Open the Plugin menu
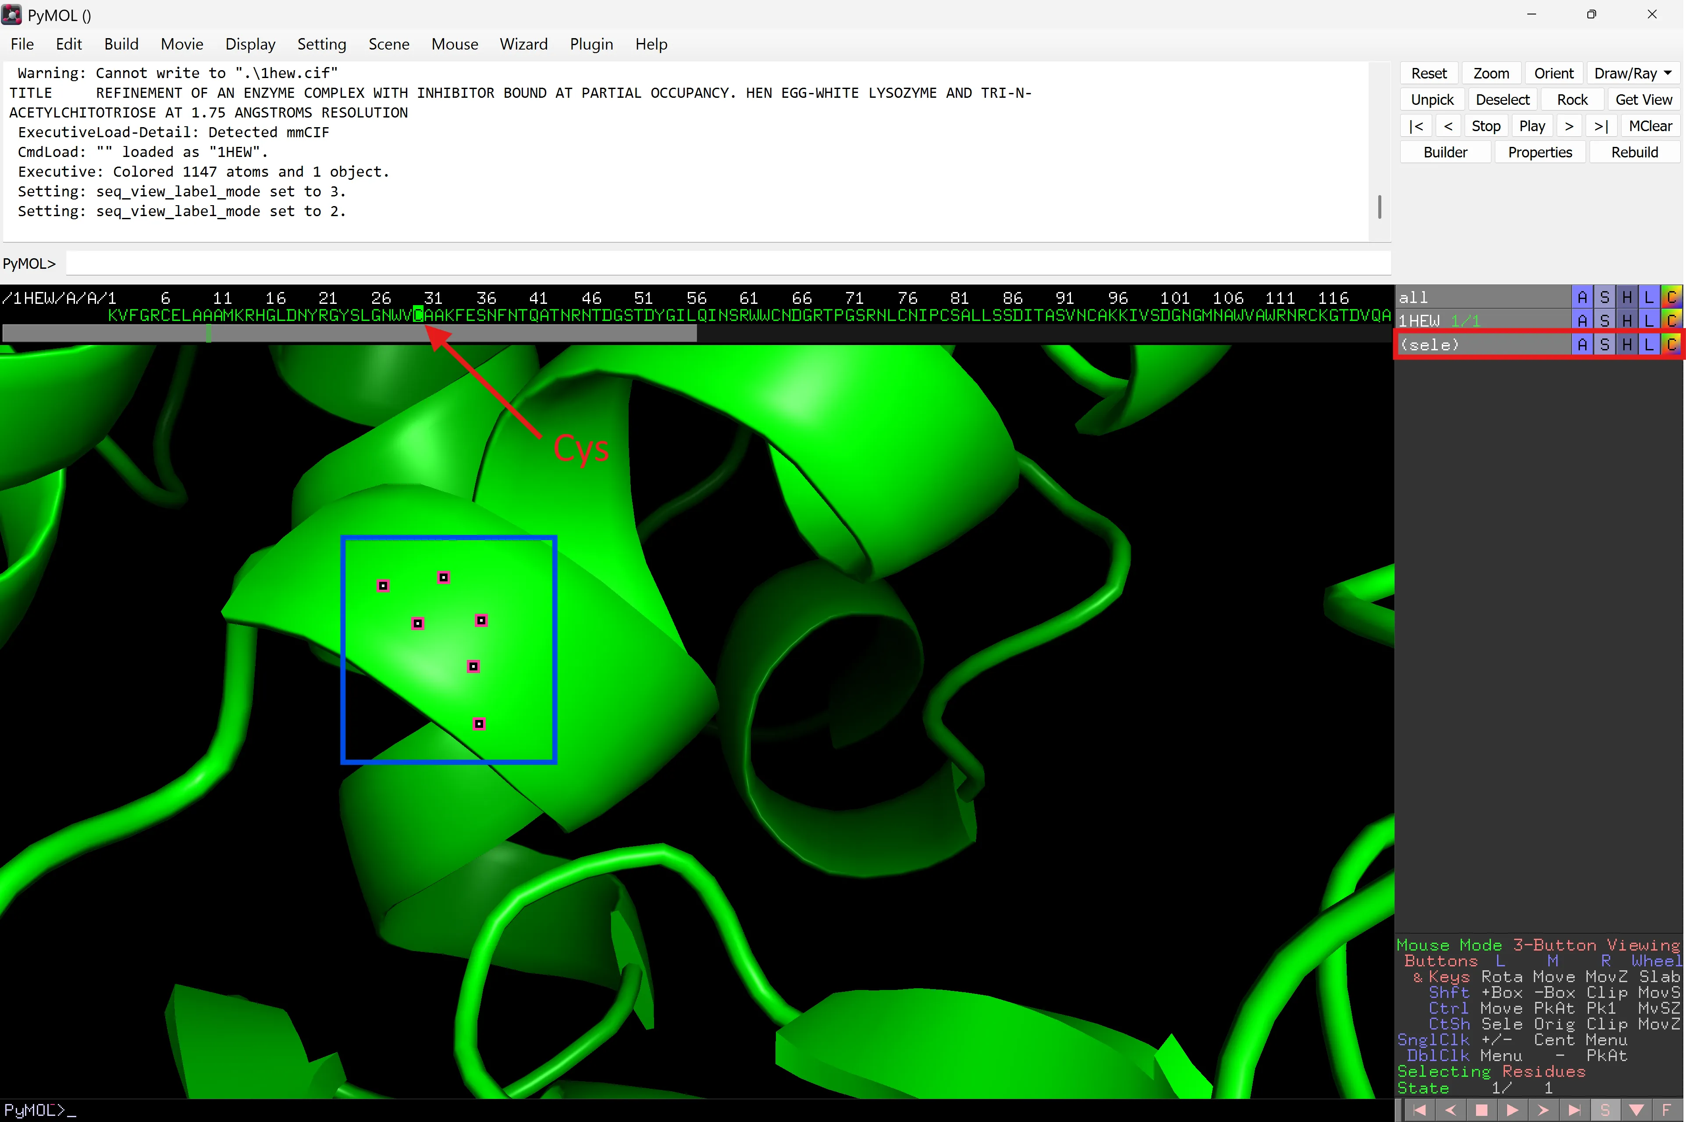Image resolution: width=1686 pixels, height=1122 pixels. (x=591, y=44)
